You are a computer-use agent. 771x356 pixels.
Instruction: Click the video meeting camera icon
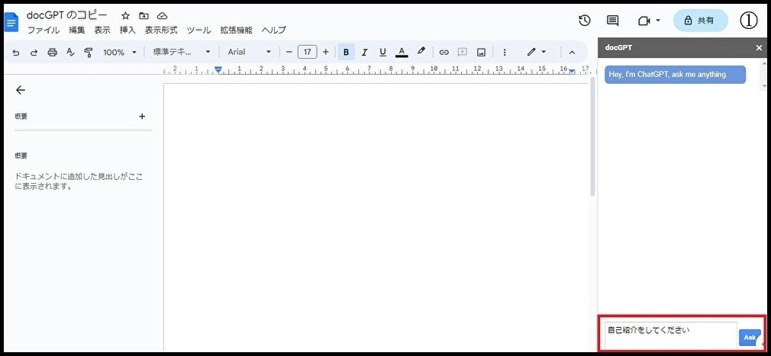click(x=644, y=21)
